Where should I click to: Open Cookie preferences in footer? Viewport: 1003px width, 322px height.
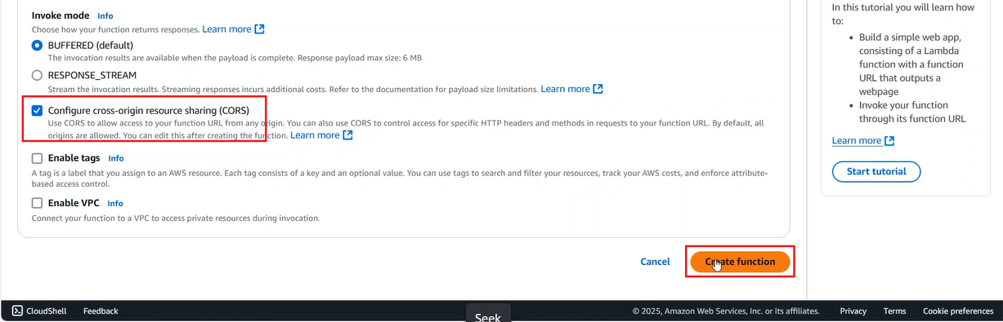[x=958, y=311]
